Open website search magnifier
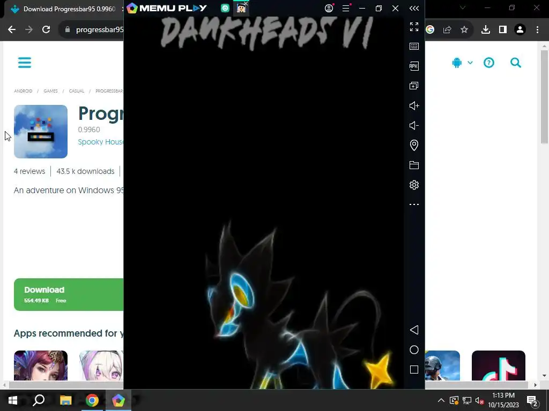Image resolution: width=549 pixels, height=411 pixels. coord(515,63)
